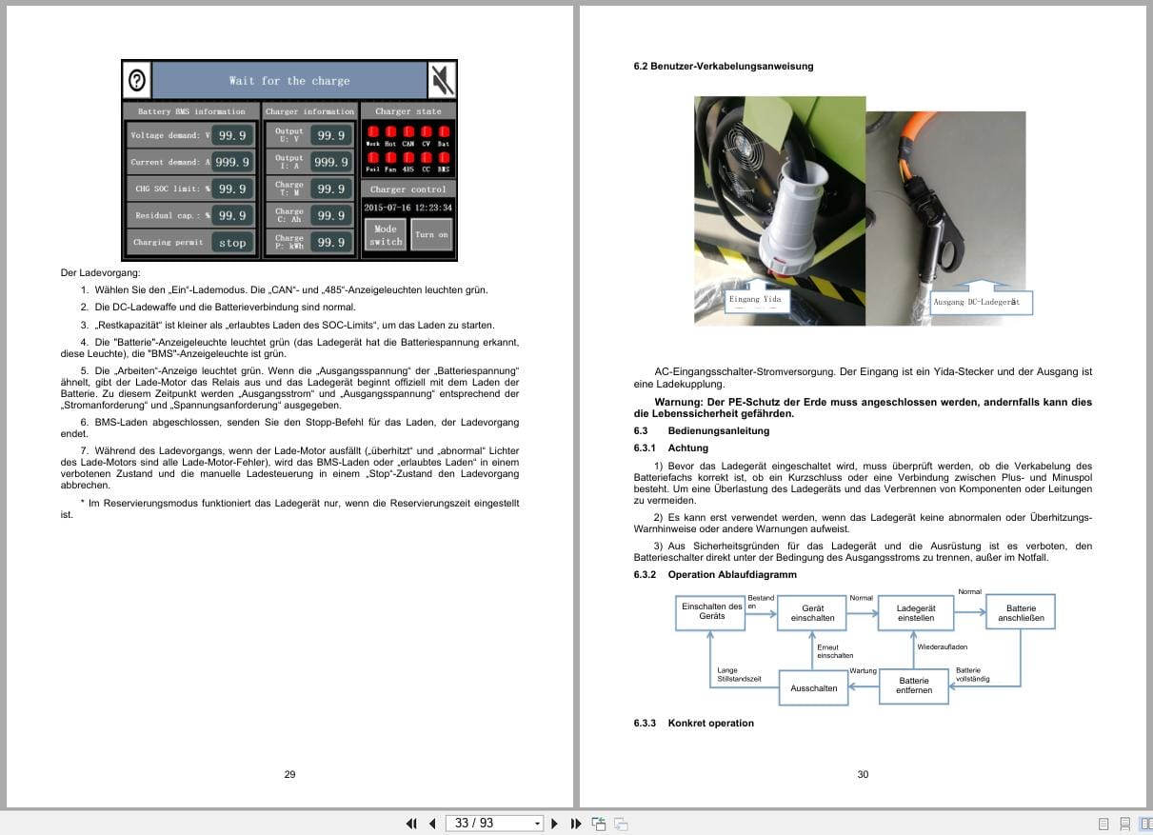This screenshot has height=835, width=1153.
Task: Mute the charger display speaker icon
Action: coord(444,78)
